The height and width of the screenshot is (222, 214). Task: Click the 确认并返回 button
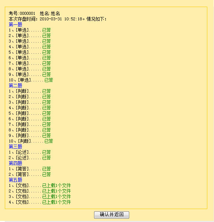point(111,215)
